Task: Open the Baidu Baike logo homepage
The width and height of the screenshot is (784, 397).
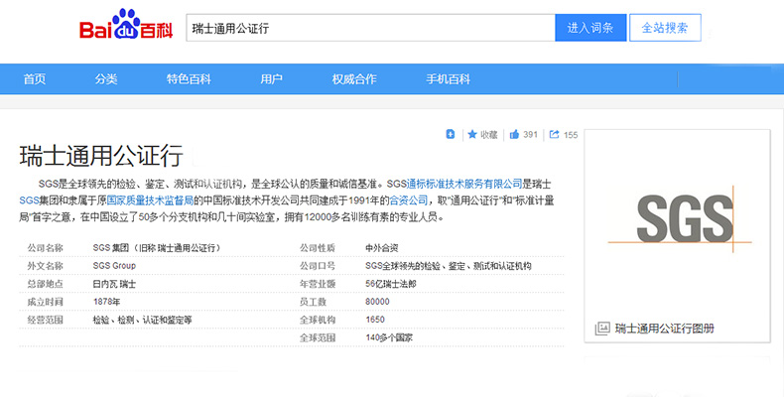Action: [126, 25]
